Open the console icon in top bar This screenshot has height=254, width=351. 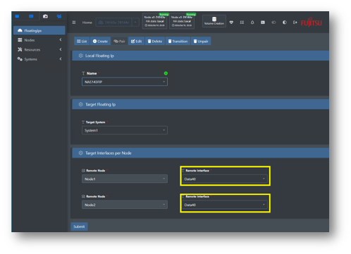point(263,23)
